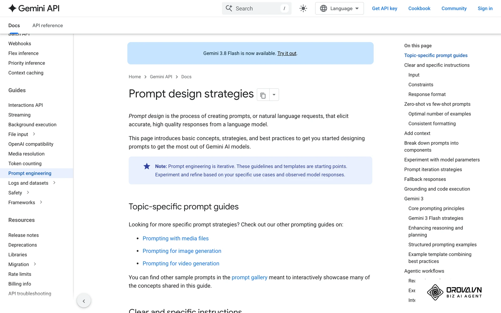Click Gemini API in the breadcrumb

161,77
